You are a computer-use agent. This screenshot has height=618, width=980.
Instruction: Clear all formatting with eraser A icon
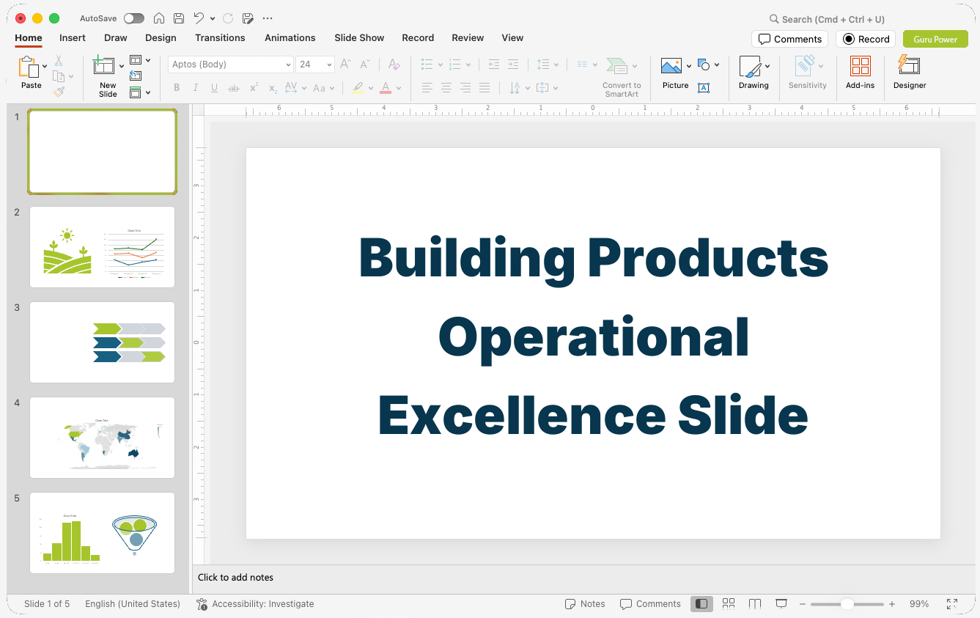point(394,65)
